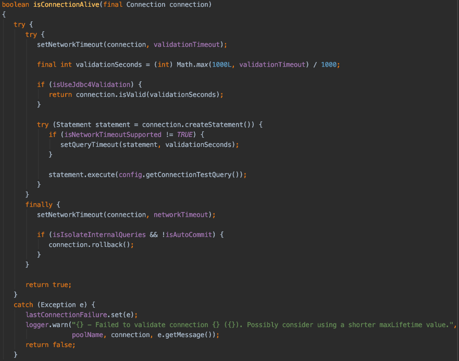
Task: Select the boolean return type keyword
Action: 16,5
